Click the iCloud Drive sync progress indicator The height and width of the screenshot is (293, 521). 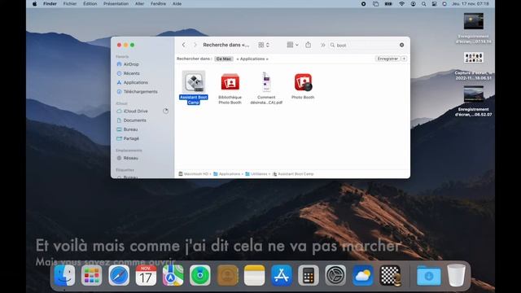(165, 111)
